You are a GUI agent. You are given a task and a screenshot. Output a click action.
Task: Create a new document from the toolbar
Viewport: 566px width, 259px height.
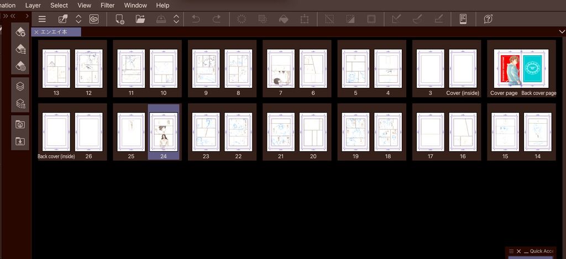coord(120,19)
